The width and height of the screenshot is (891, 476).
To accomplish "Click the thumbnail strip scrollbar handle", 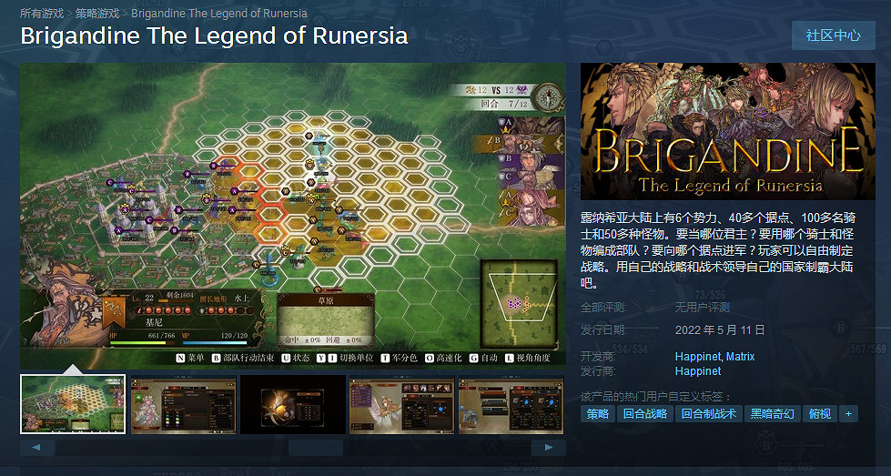I will [316, 448].
